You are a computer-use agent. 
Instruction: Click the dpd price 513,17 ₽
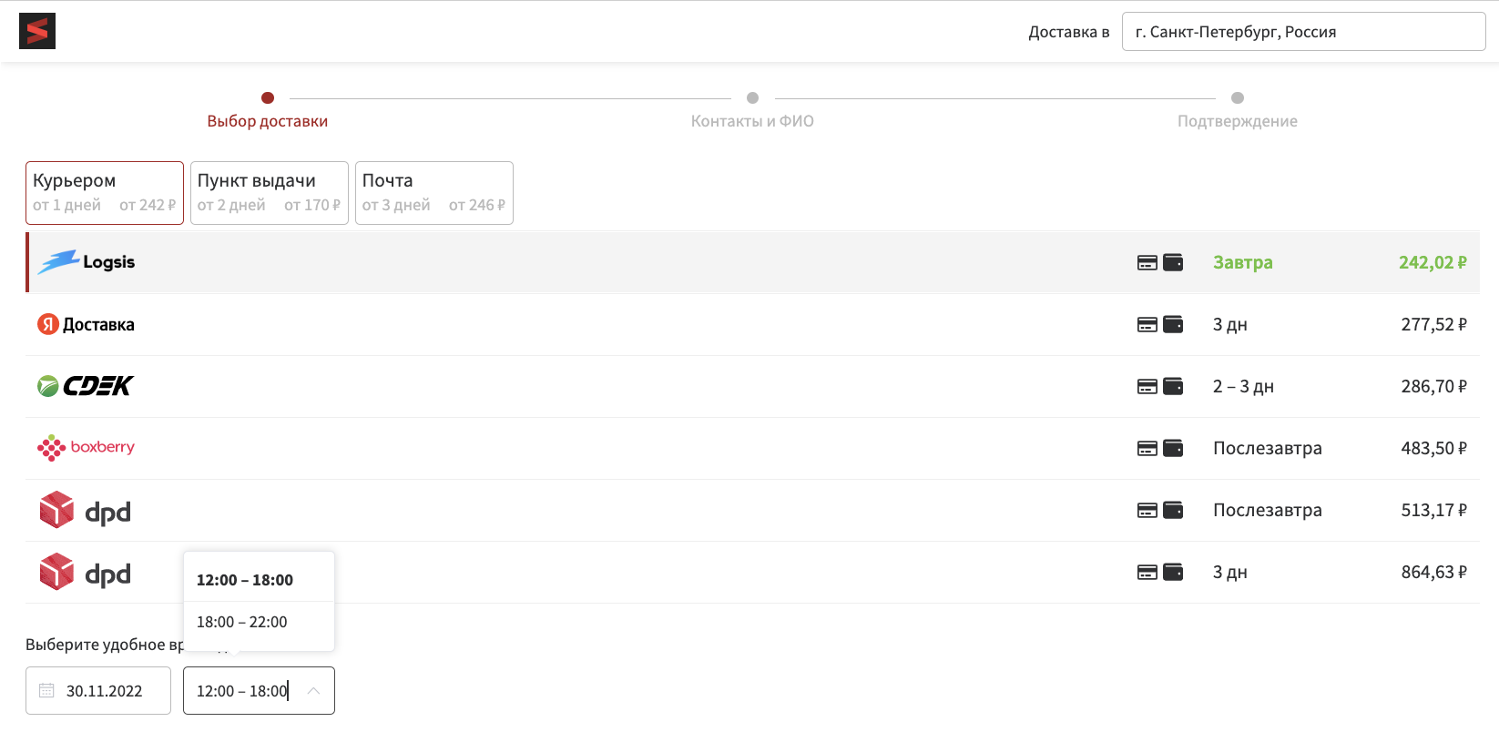pos(1434,510)
